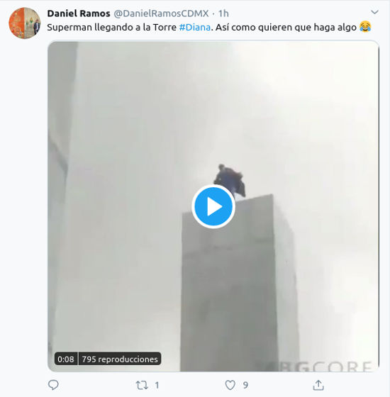
Task: Select the 0:08 video duration badge
Action: 66,359
